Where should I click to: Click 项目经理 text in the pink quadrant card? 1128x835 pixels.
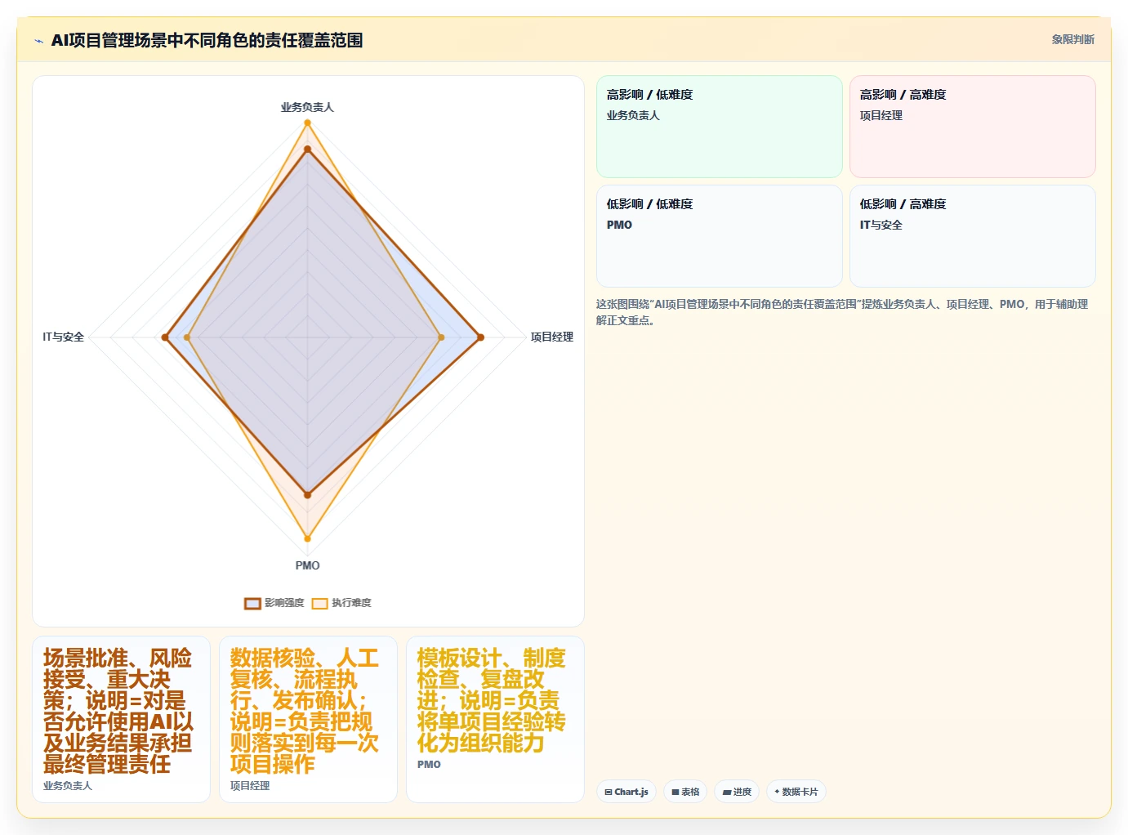[881, 115]
